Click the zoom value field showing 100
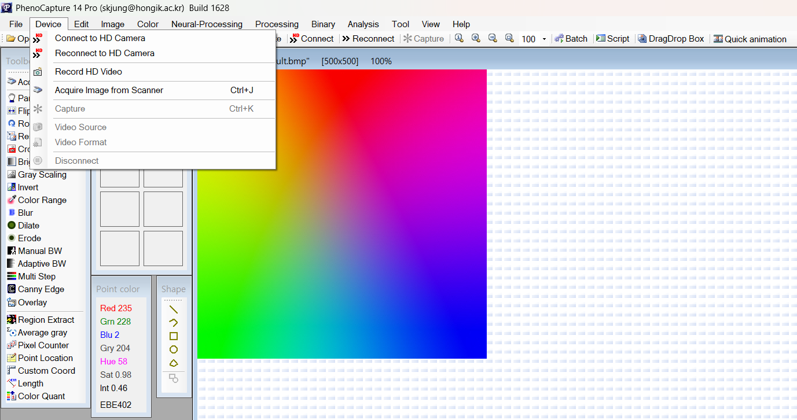This screenshot has height=420, width=797. point(528,39)
